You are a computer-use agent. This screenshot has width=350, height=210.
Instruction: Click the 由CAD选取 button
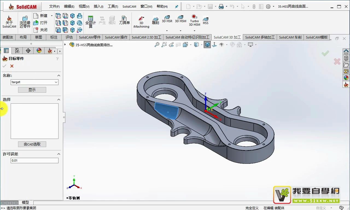[x=32, y=144]
